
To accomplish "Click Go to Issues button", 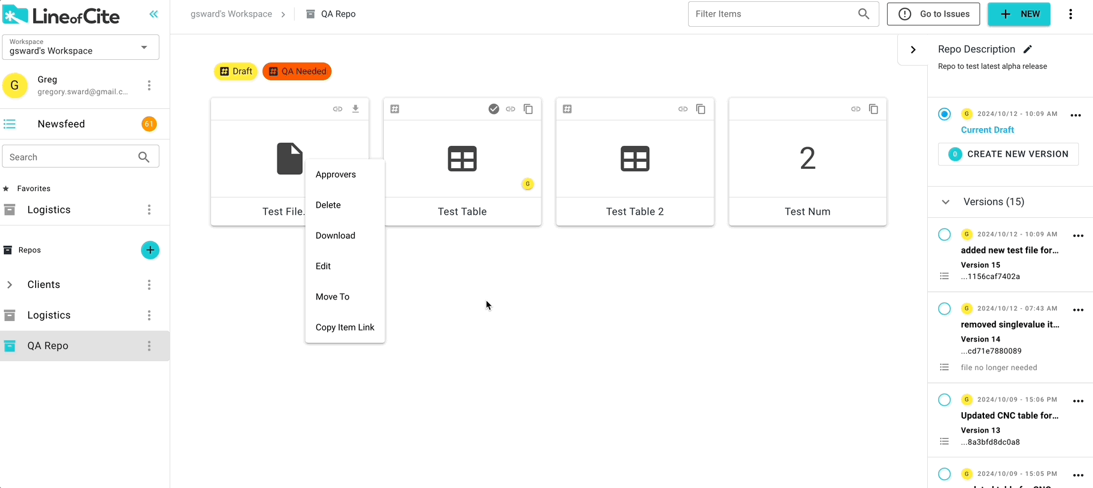I will pos(933,14).
